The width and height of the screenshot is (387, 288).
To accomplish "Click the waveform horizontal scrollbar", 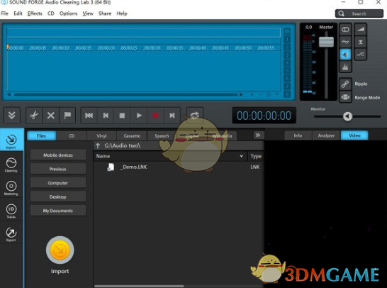I will tap(126, 94).
